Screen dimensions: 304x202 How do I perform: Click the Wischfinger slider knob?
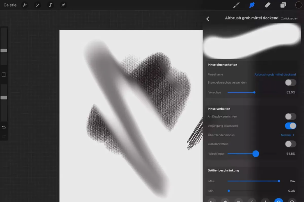click(x=256, y=154)
